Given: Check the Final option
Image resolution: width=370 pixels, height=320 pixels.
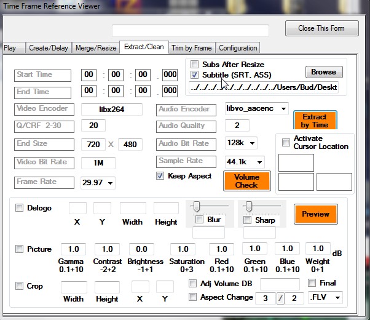Looking at the screenshot, I should 312,282.
